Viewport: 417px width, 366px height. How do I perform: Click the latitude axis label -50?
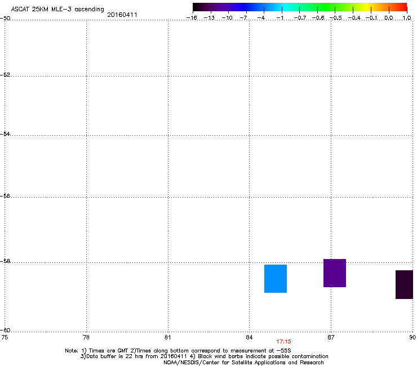[x=5, y=19]
